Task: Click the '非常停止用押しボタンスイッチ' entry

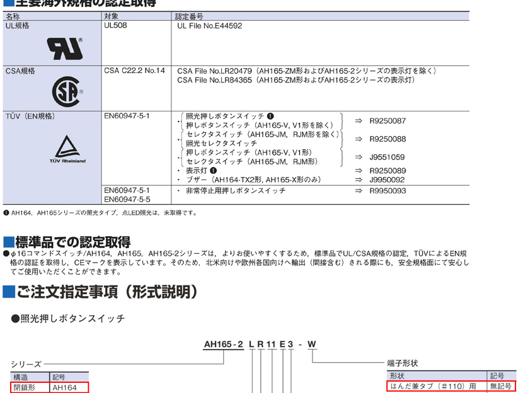Action: pos(236,191)
